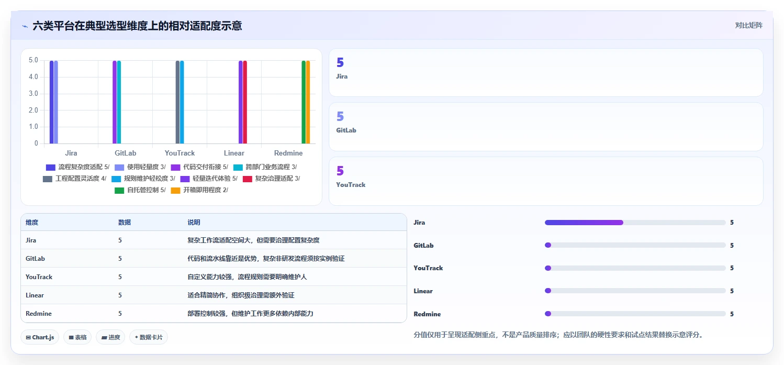Screen dimensions: 784x365
Task: Open the YouTrack data card
Action: [546, 181]
